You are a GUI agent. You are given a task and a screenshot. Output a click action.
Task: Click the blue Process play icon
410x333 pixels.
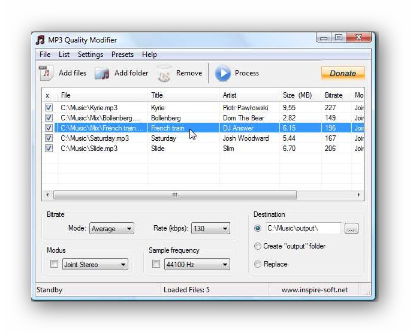(x=223, y=73)
